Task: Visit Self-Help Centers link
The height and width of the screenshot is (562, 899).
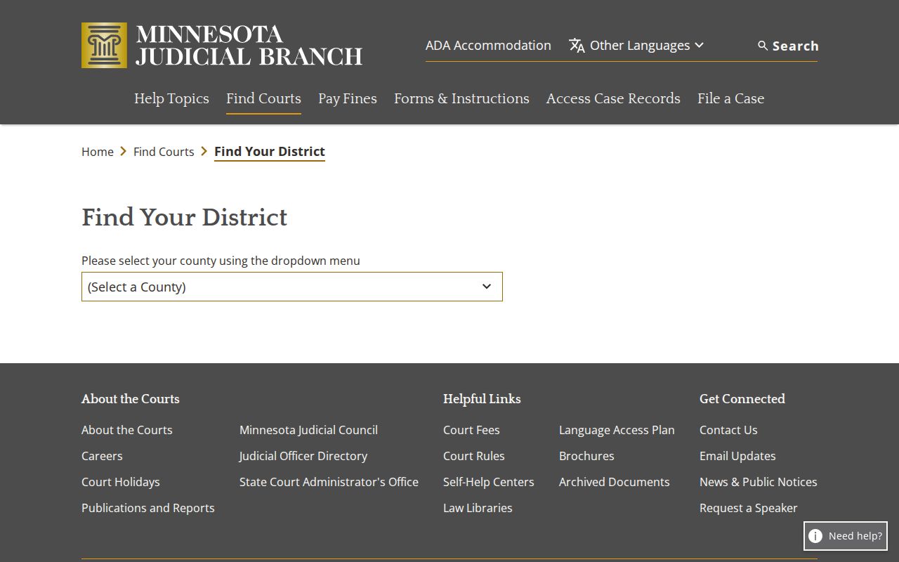Action: pos(489,482)
